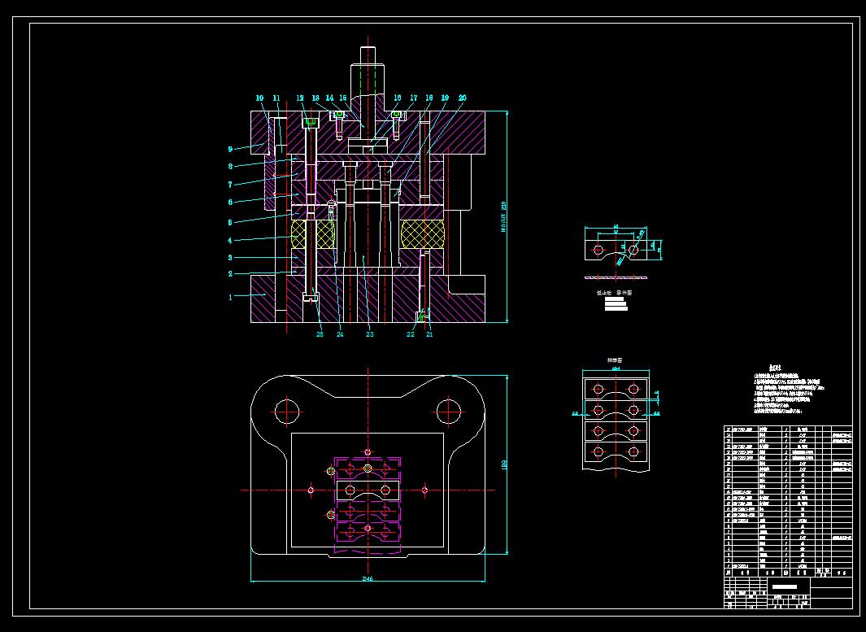Screen dimensions: 866x632
Task: Select part callout number "17"
Action: pyautogui.click(x=414, y=98)
